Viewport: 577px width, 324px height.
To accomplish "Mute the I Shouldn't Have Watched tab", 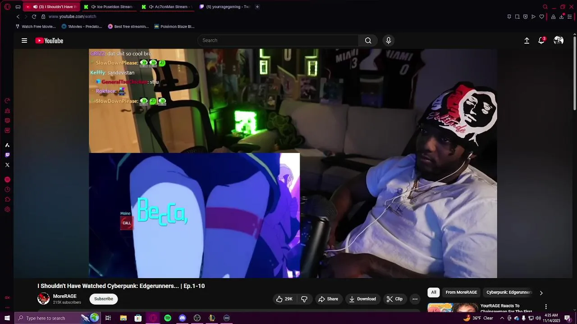I will pos(35,7).
